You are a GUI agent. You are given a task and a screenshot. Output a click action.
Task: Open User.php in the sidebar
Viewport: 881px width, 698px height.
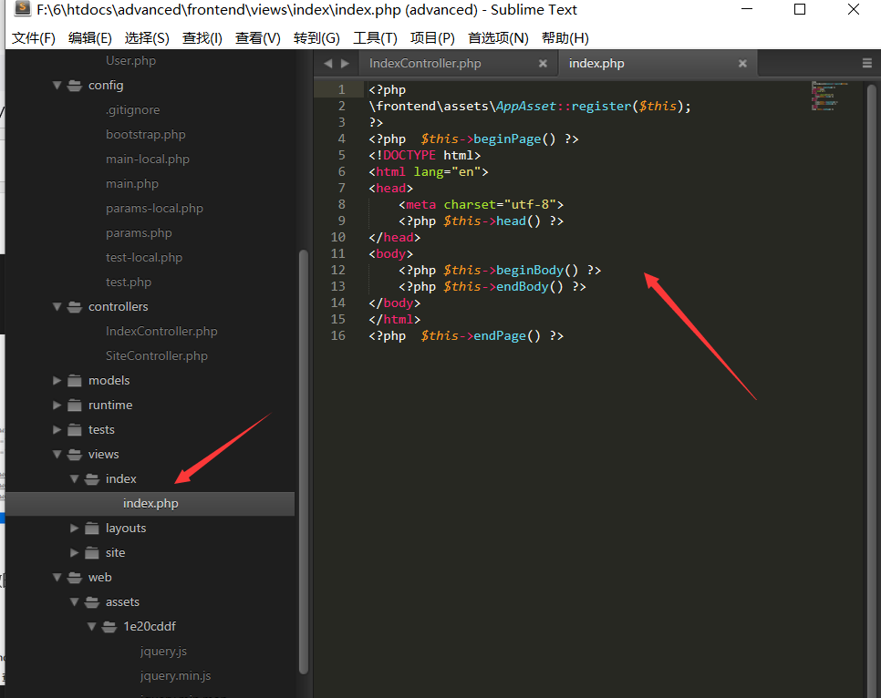pos(131,61)
